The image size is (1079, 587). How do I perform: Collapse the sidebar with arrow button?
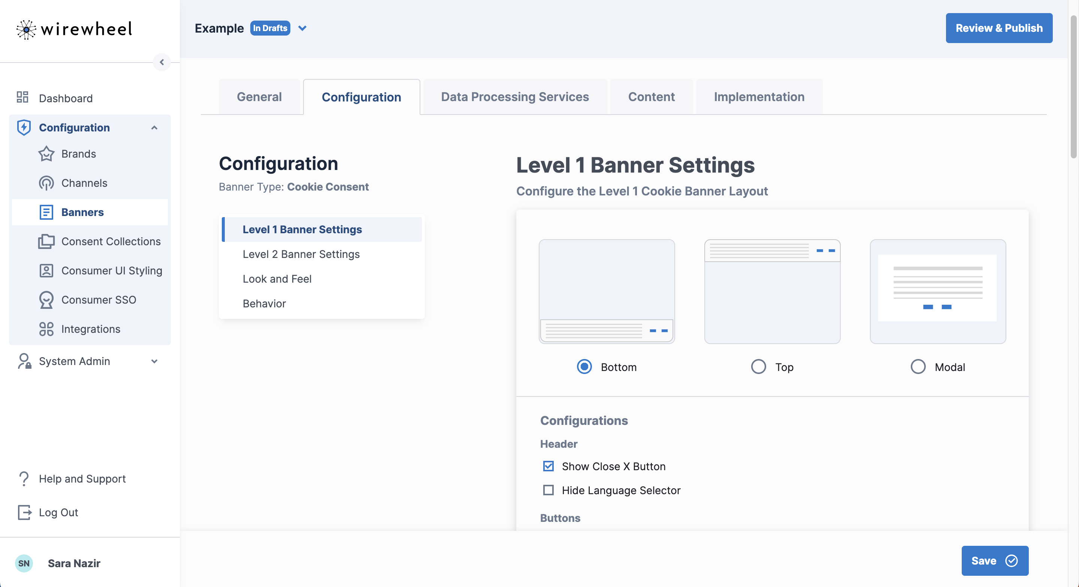coord(162,62)
